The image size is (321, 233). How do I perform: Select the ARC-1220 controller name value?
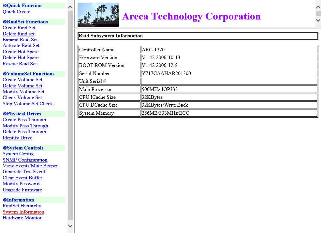(x=153, y=50)
